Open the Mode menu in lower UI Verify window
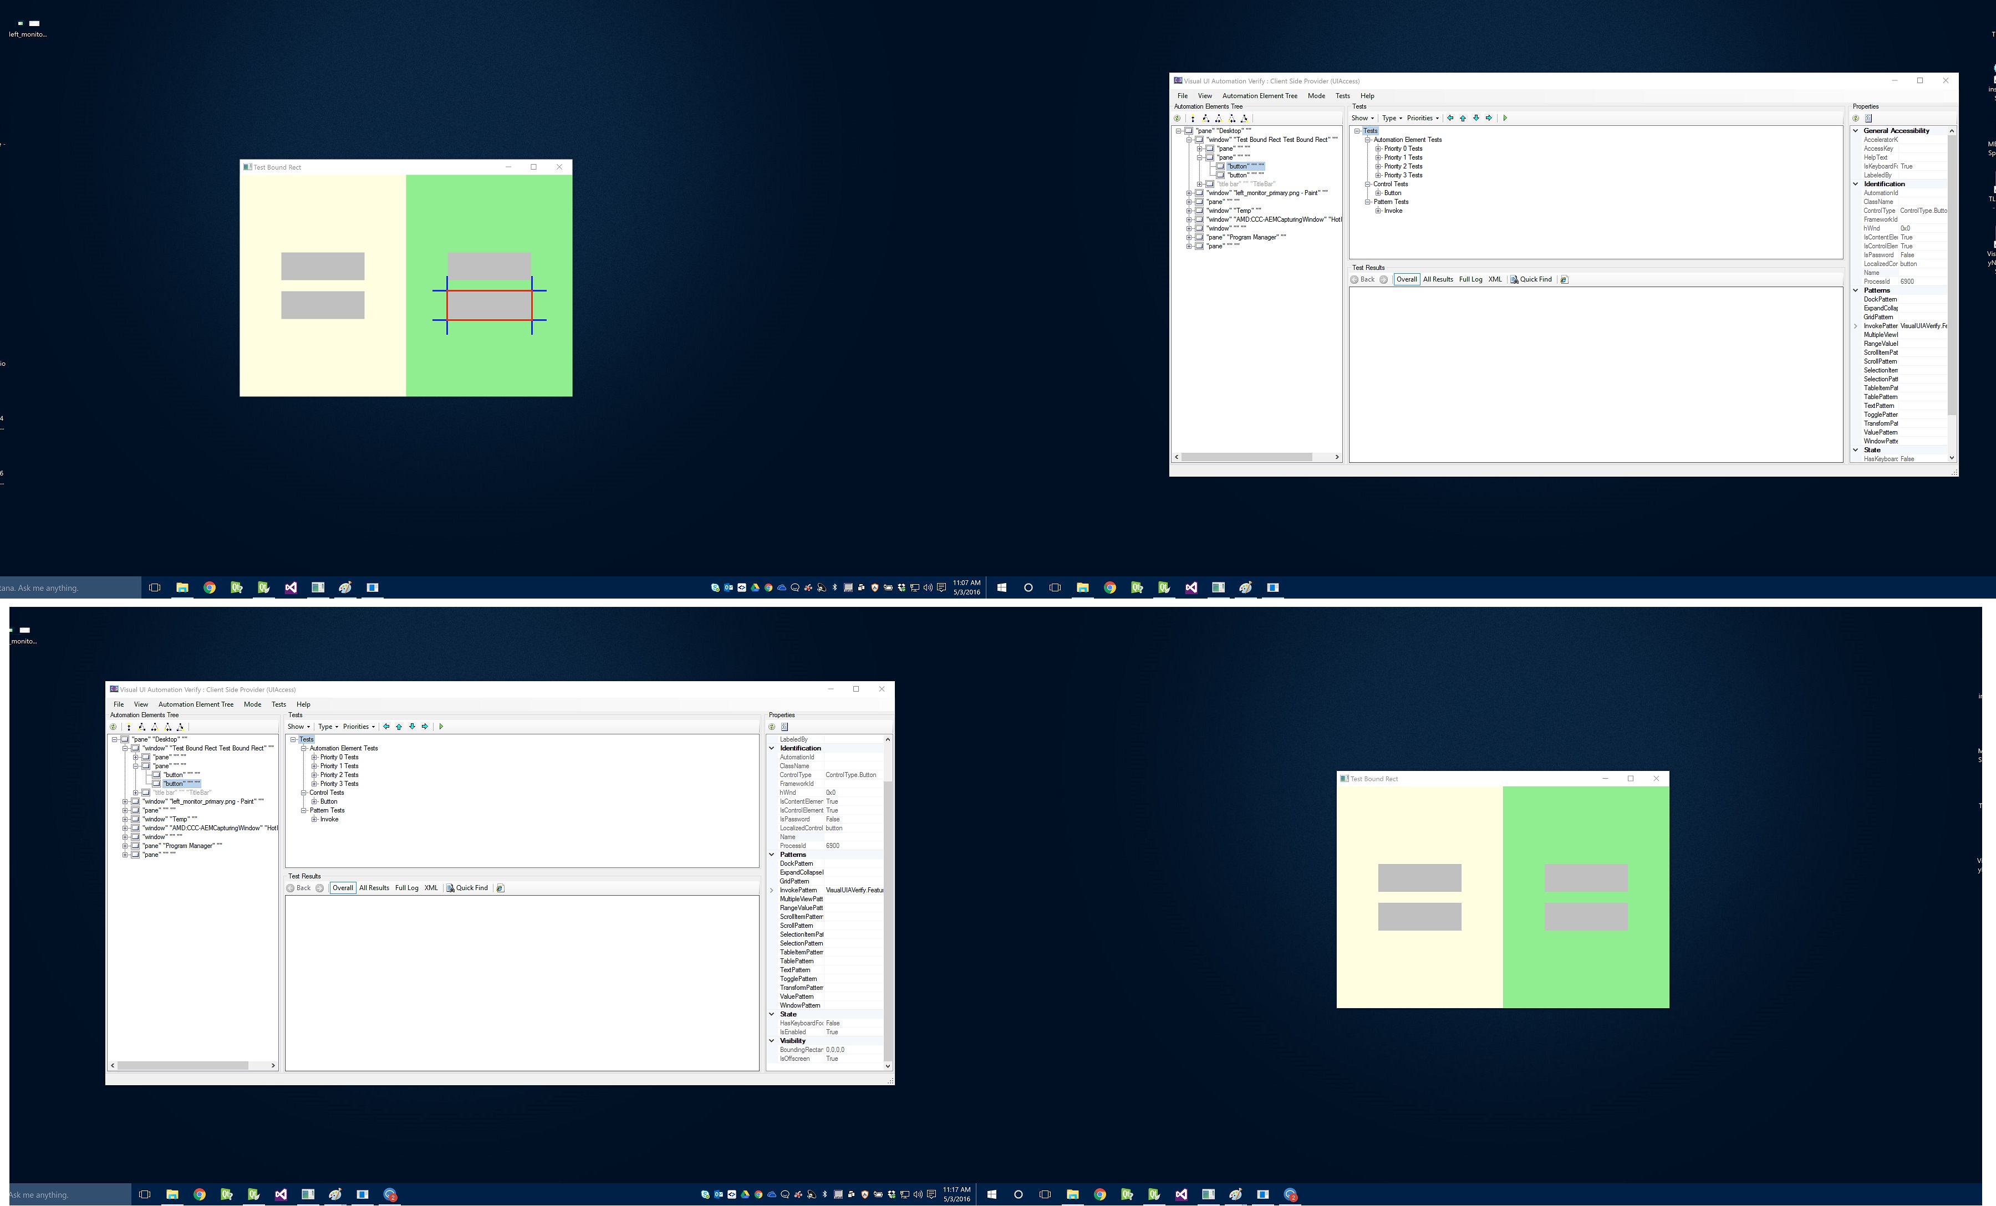1996x1206 pixels. point(252,704)
